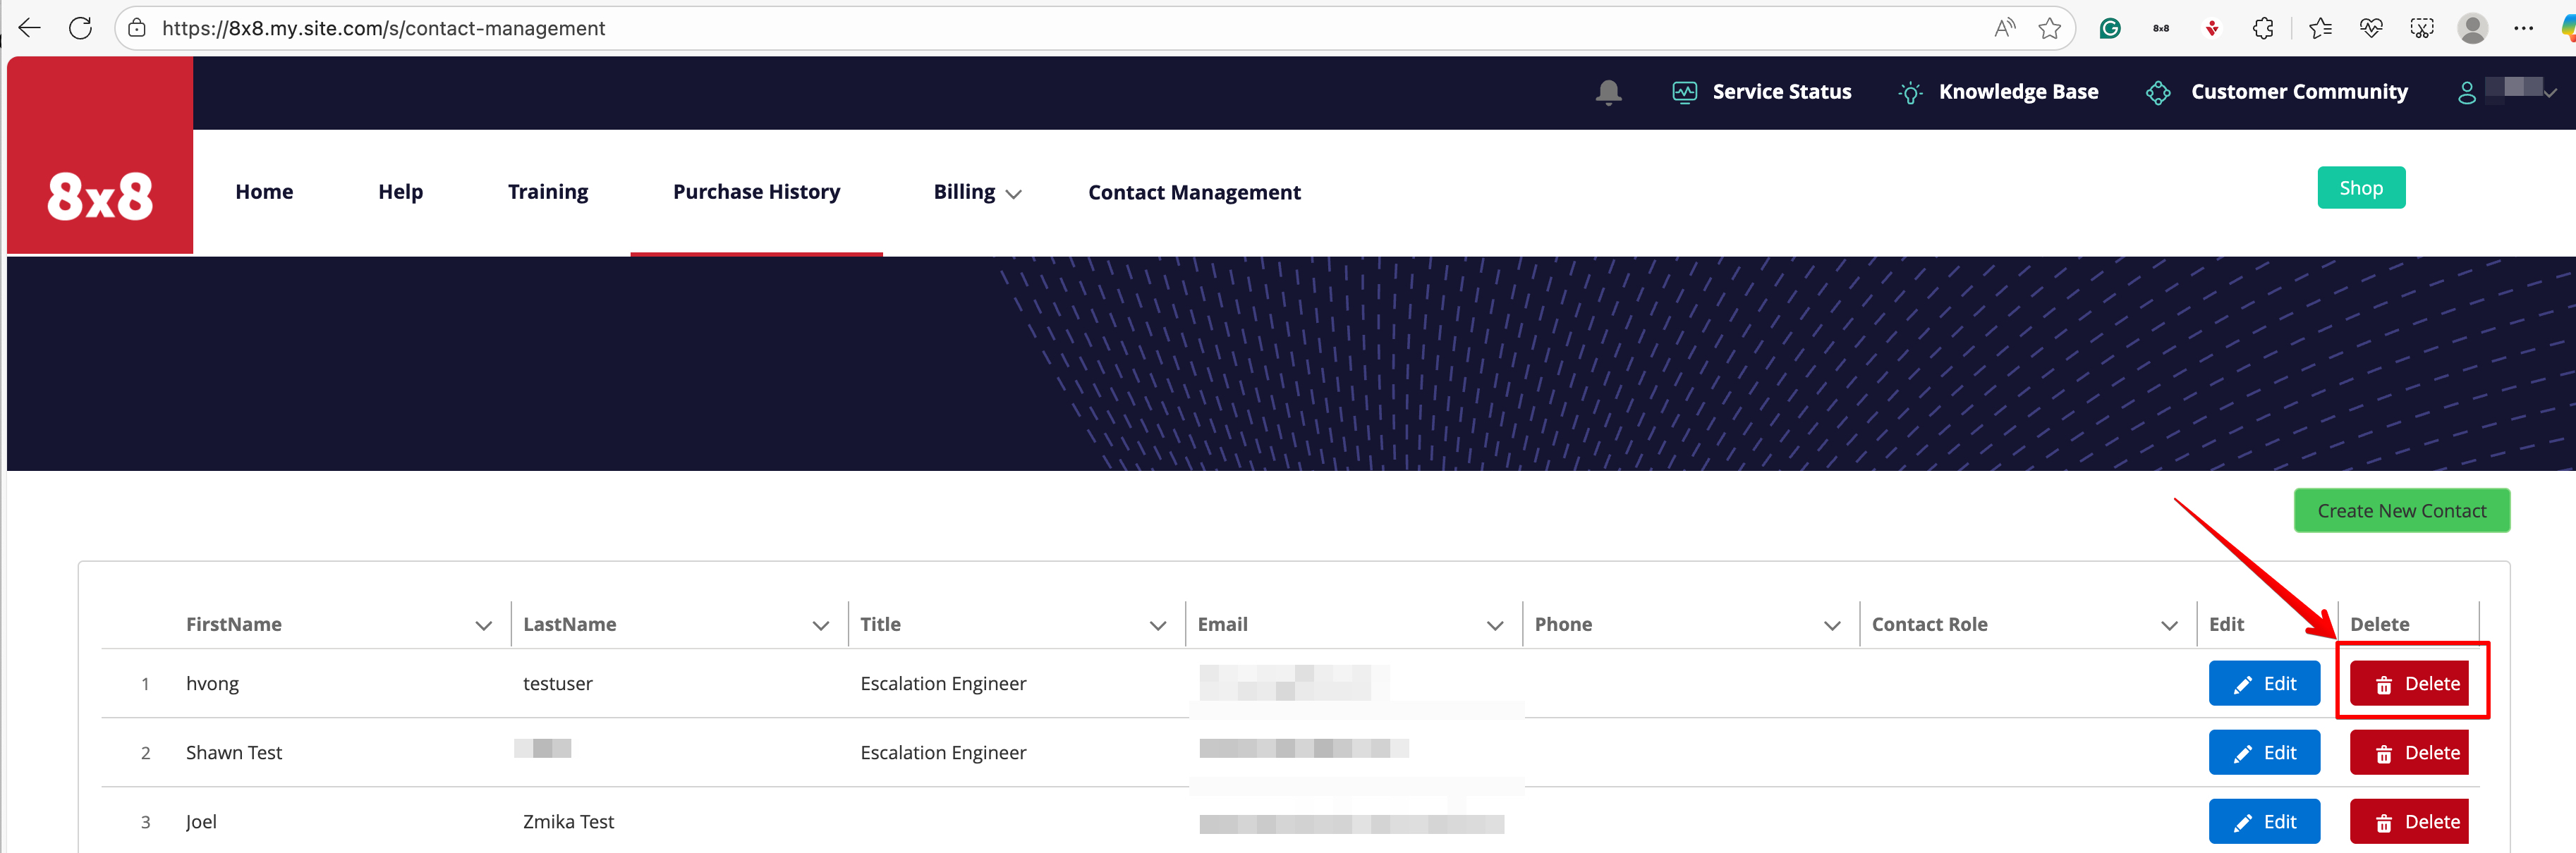
Task: Delete the hvong testuser contact
Action: point(2409,684)
